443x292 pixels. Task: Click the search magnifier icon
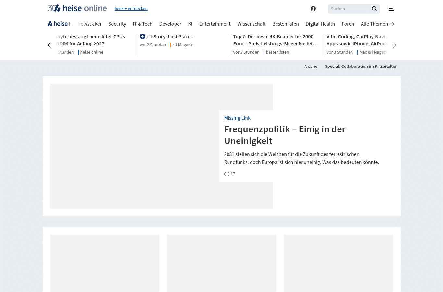pyautogui.click(x=375, y=9)
